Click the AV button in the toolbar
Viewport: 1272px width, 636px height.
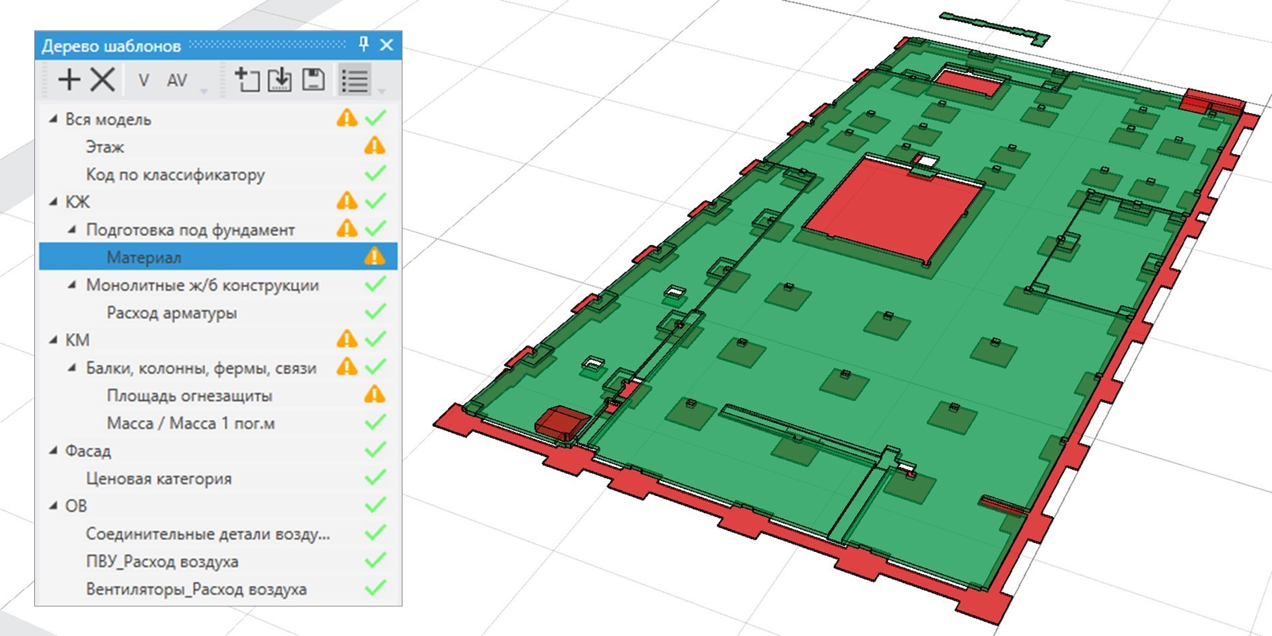pyautogui.click(x=176, y=81)
